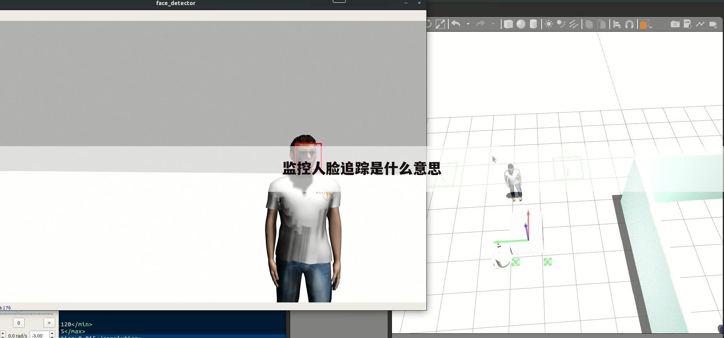Screen dimensions: 724x338
Task: Open the orange view angle cube dropdown
Action: (646, 25)
